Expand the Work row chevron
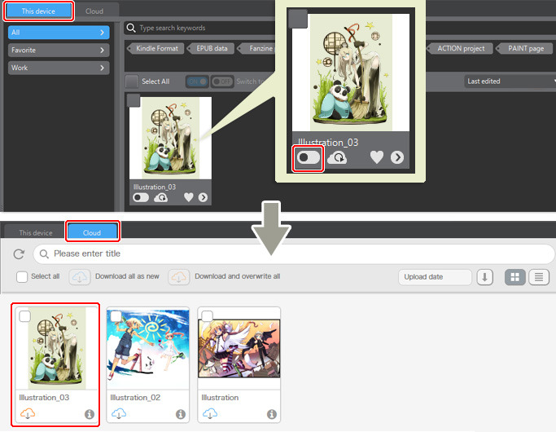The height and width of the screenshot is (432, 556). pyautogui.click(x=102, y=68)
